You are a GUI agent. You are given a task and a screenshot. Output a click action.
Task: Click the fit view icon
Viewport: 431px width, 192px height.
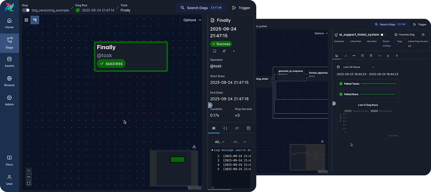[x=29, y=183]
